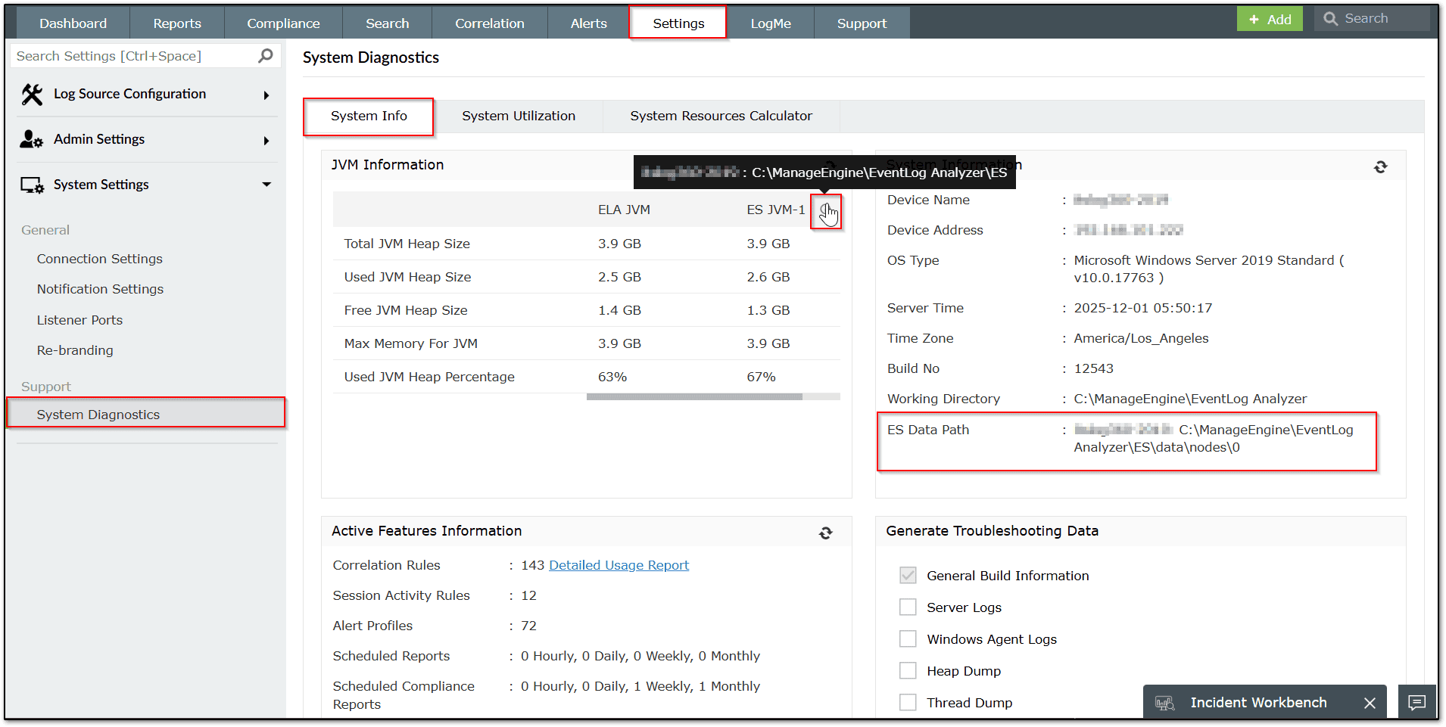Open the chat icon at bottom right
1446x727 pixels.
pos(1416,703)
